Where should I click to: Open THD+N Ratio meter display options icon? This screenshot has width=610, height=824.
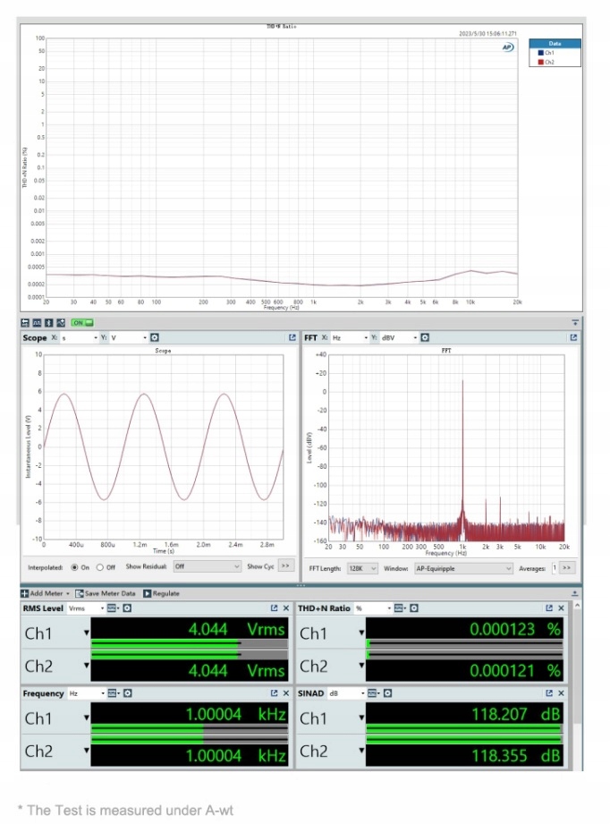(400, 608)
